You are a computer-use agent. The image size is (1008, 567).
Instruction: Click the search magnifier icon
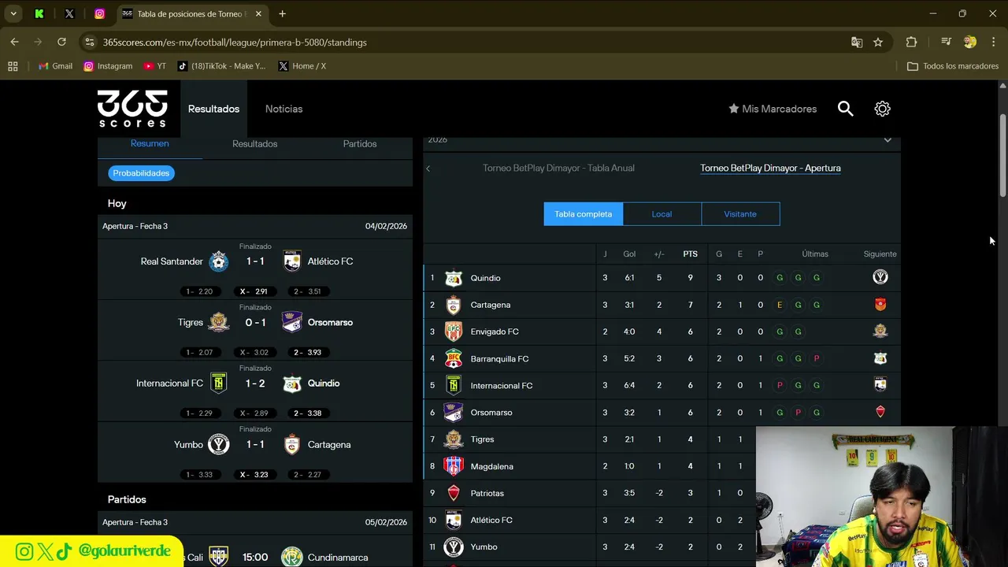845,109
